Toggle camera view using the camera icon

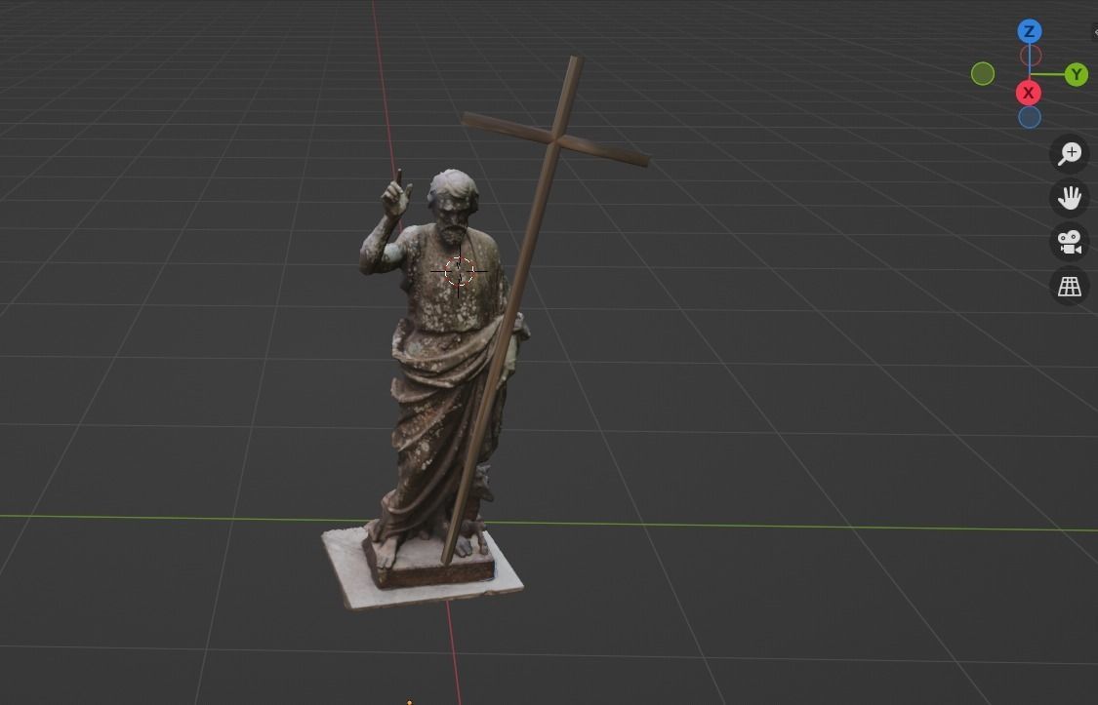pos(1070,241)
